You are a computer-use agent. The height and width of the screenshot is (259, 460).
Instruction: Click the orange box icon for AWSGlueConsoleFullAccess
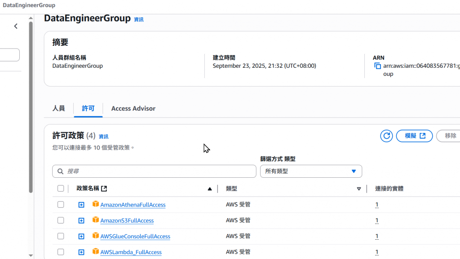click(x=95, y=236)
